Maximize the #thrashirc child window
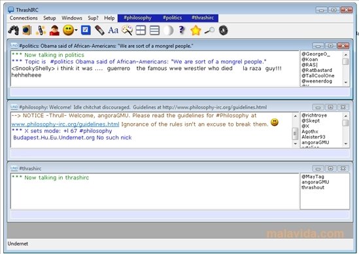359x254 pixels. point(330,168)
